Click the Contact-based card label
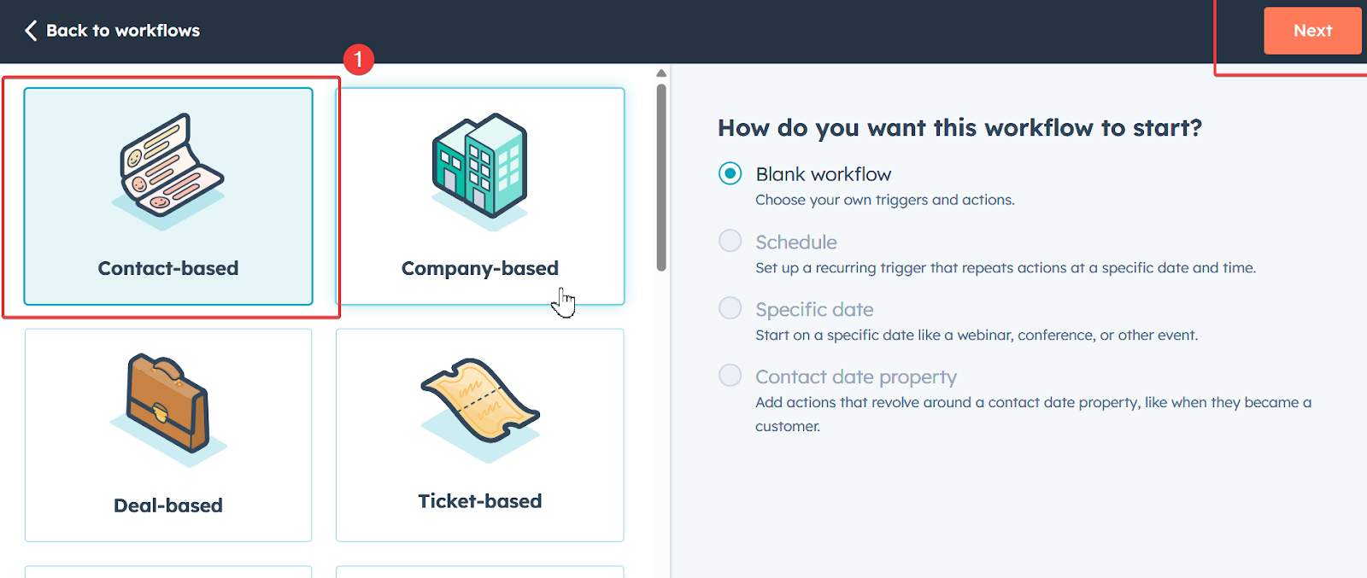The width and height of the screenshot is (1367, 578). (168, 268)
